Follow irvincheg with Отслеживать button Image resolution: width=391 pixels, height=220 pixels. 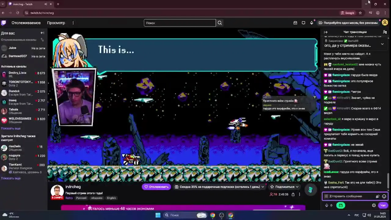(156, 187)
